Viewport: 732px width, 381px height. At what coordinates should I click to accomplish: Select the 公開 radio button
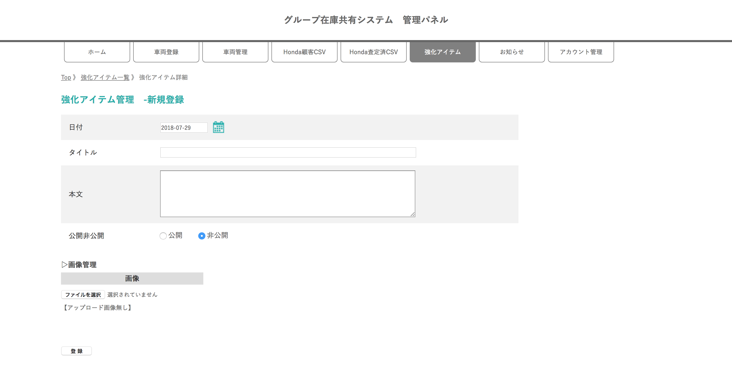click(163, 236)
